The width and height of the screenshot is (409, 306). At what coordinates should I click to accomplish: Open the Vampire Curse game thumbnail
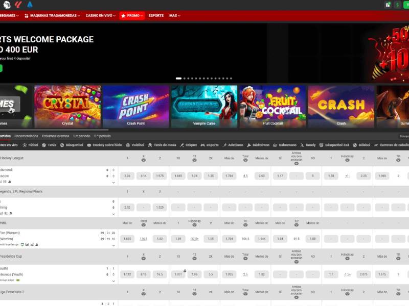[204, 107]
